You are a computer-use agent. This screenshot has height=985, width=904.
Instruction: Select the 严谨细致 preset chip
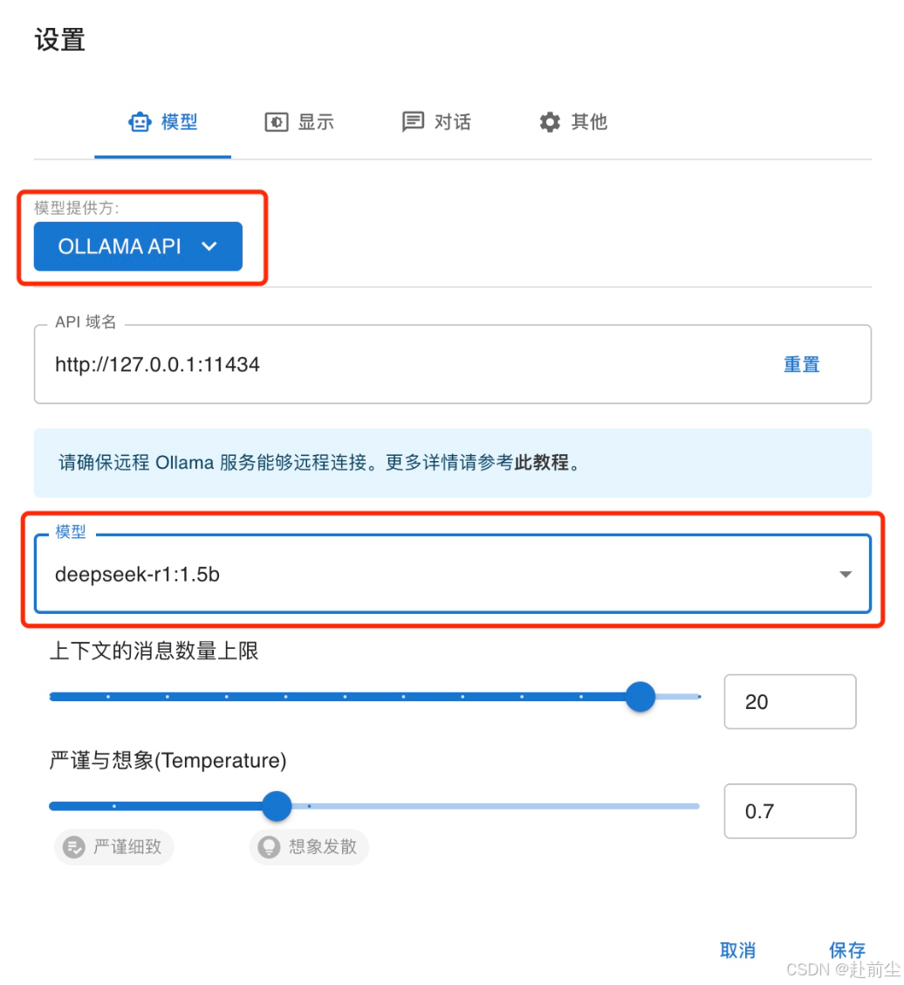[113, 847]
